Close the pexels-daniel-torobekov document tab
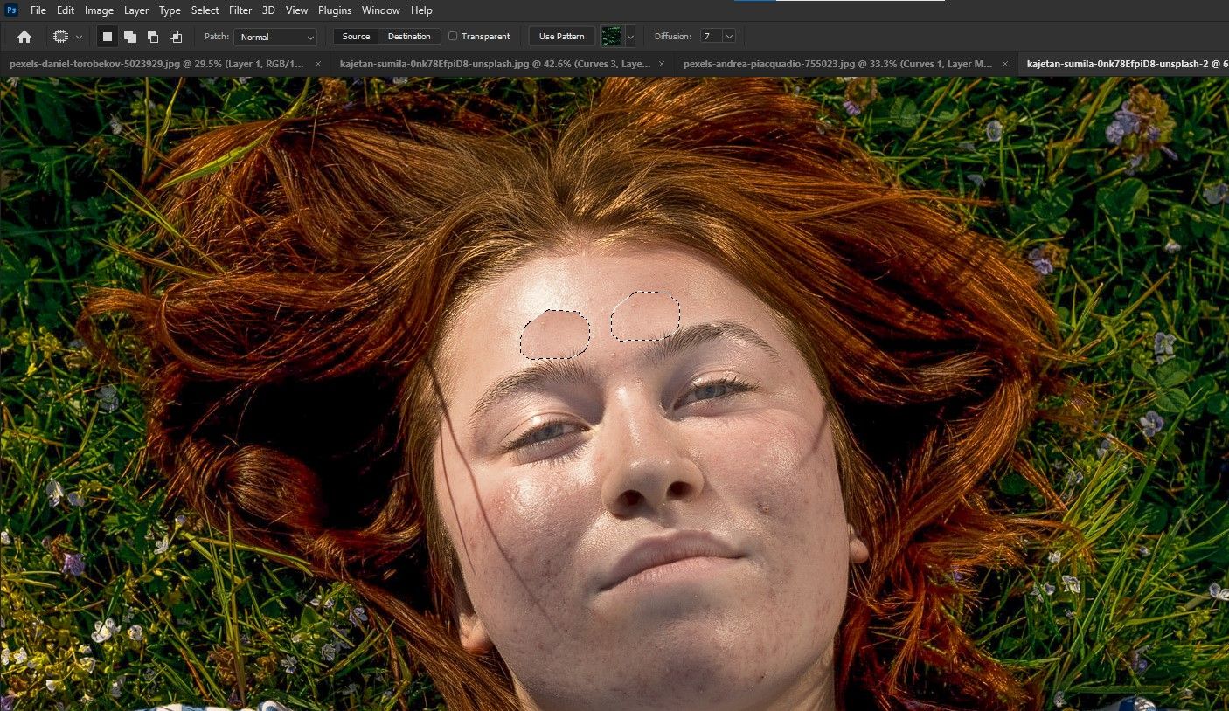The image size is (1229, 711). coord(318,64)
